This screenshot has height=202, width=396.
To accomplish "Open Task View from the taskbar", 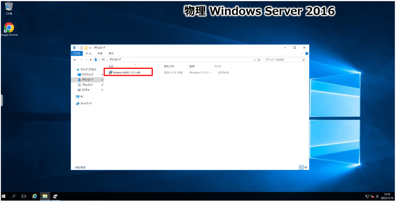I will [x=24, y=196].
